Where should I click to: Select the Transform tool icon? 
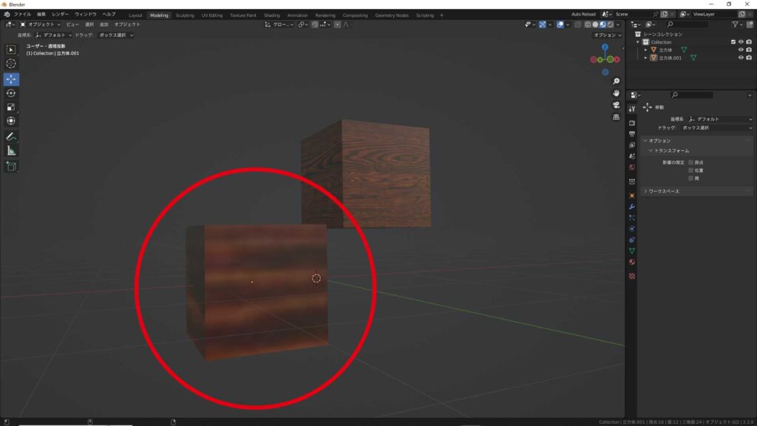[11, 119]
